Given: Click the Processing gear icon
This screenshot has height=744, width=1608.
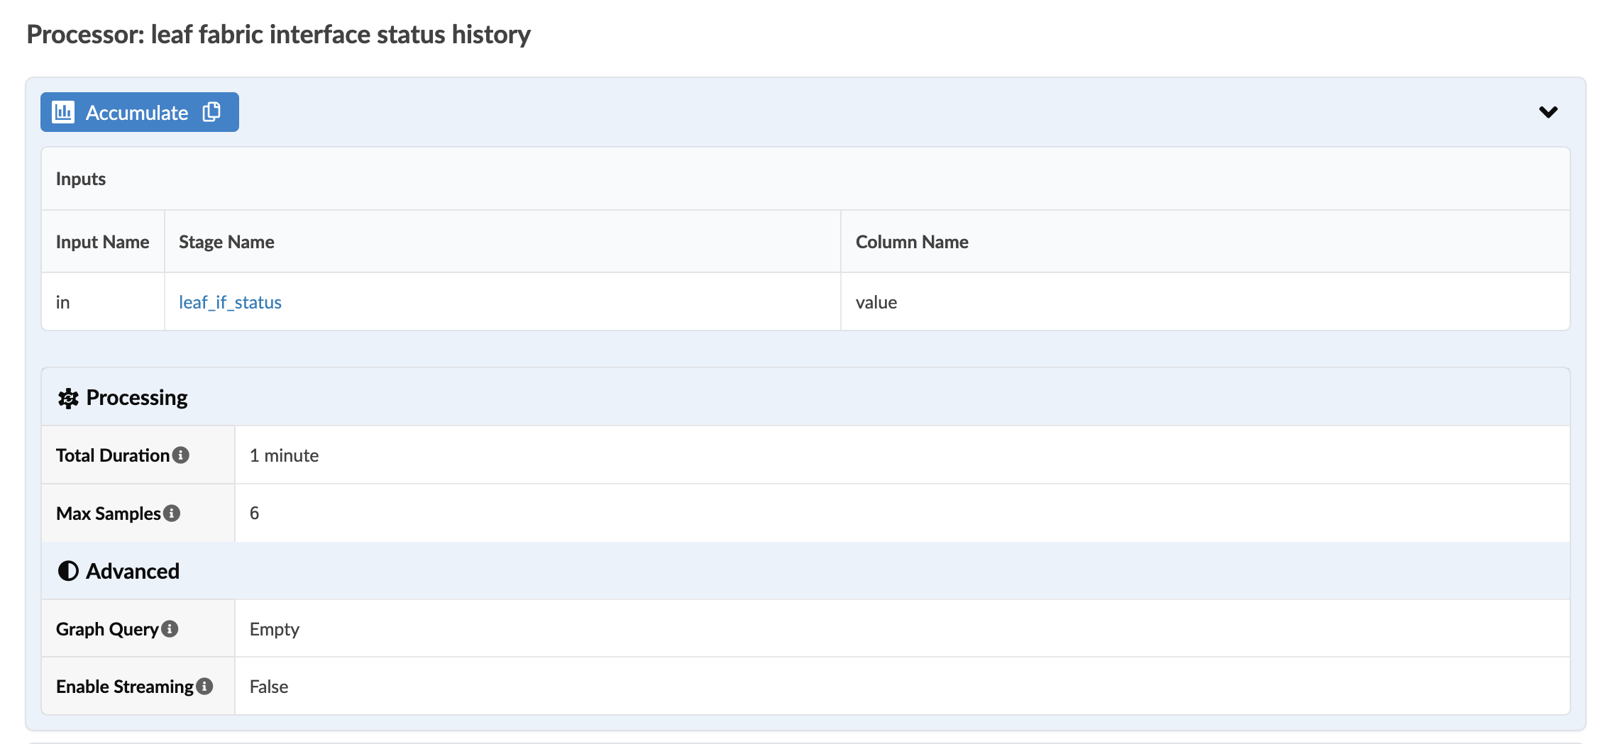Looking at the screenshot, I should [68, 398].
